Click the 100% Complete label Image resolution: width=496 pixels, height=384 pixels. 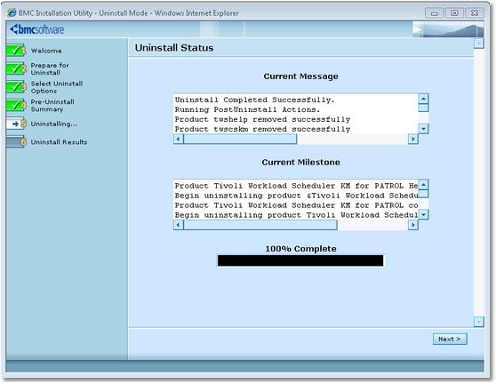point(300,249)
